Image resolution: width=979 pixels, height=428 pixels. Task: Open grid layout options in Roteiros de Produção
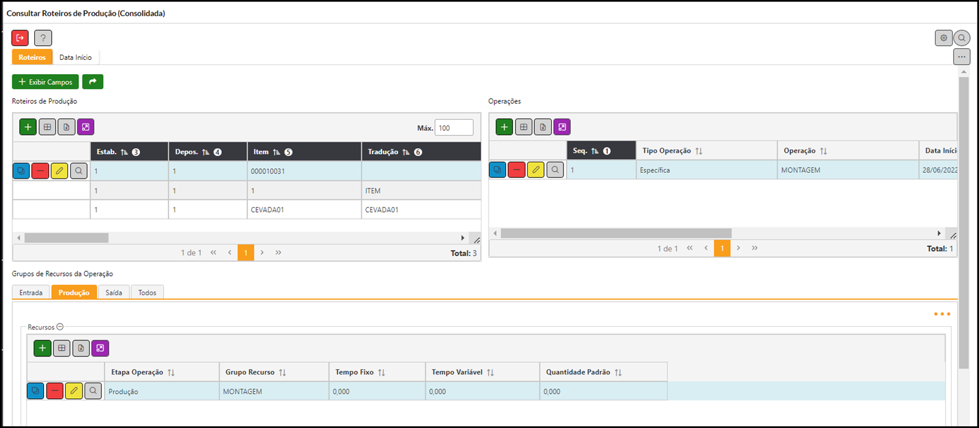[x=47, y=127]
